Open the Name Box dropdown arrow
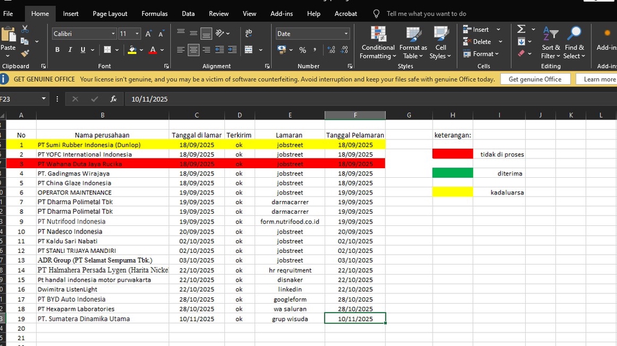This screenshot has width=617, height=346. [x=44, y=99]
